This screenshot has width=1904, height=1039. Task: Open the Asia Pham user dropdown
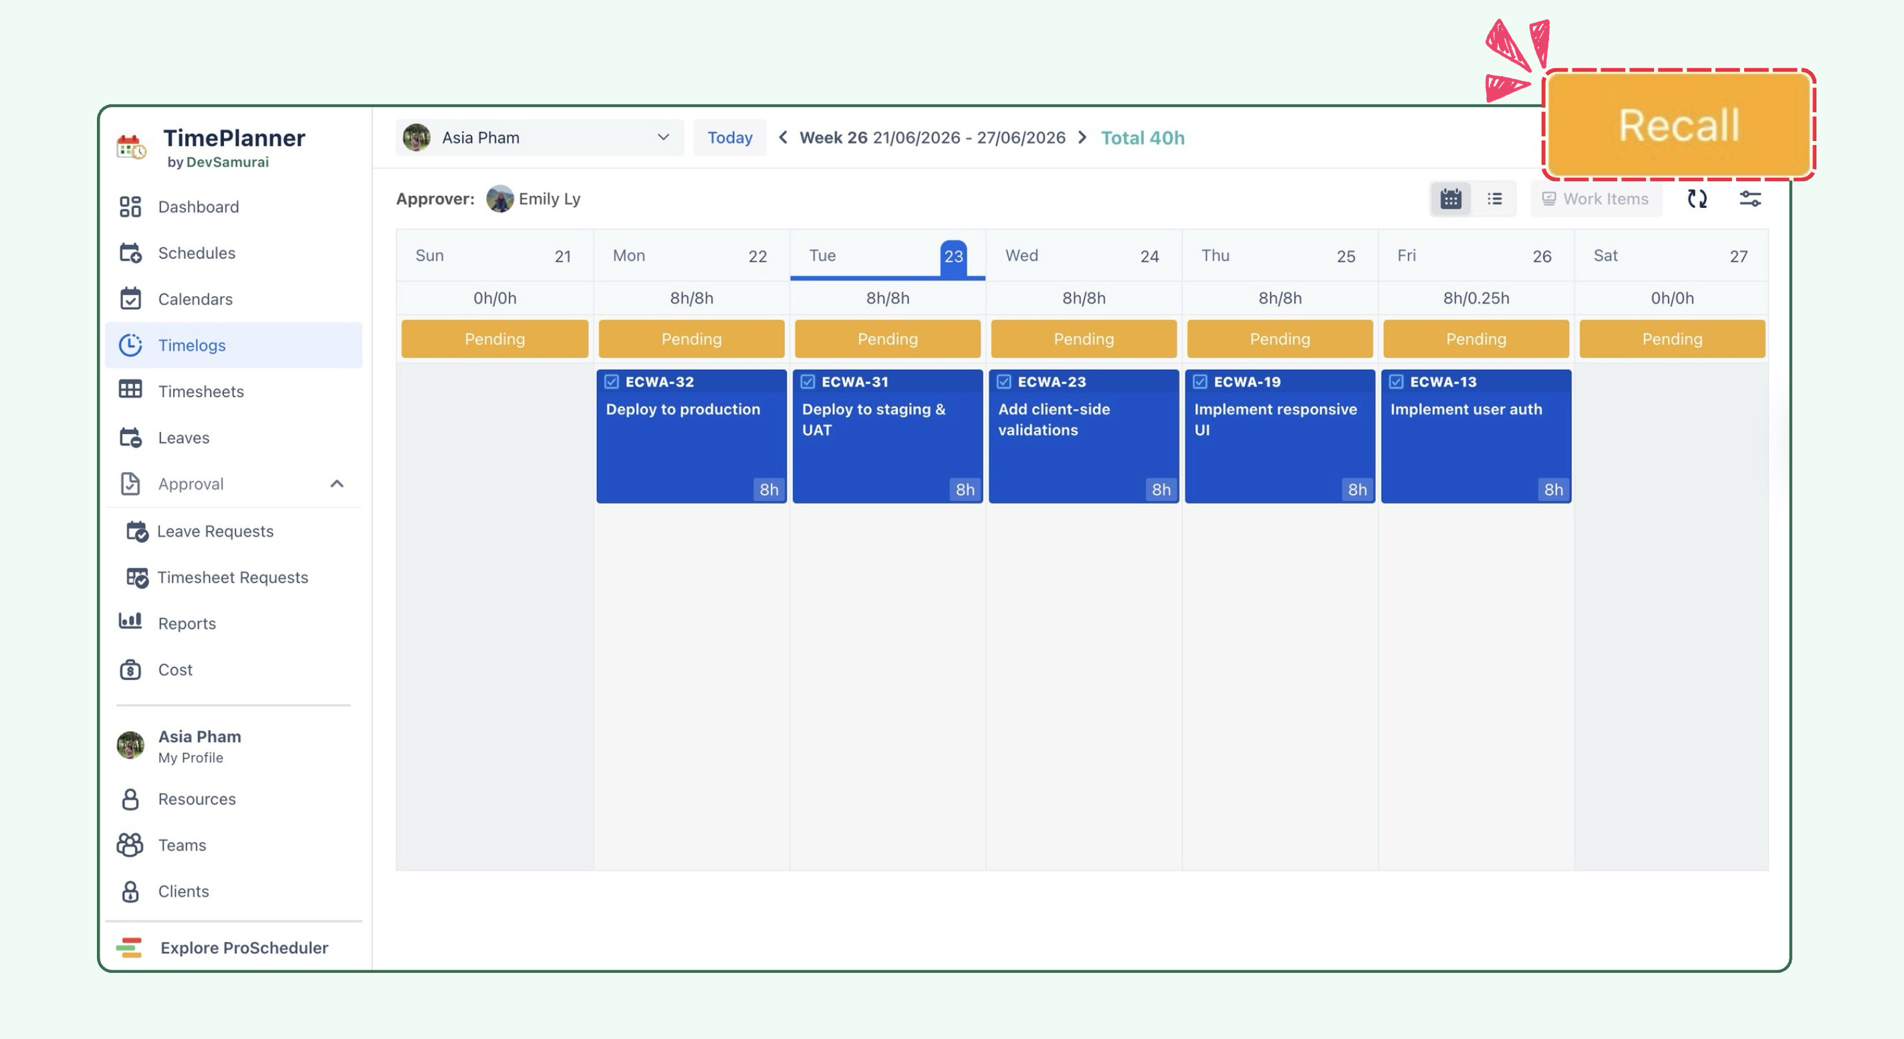[540, 138]
